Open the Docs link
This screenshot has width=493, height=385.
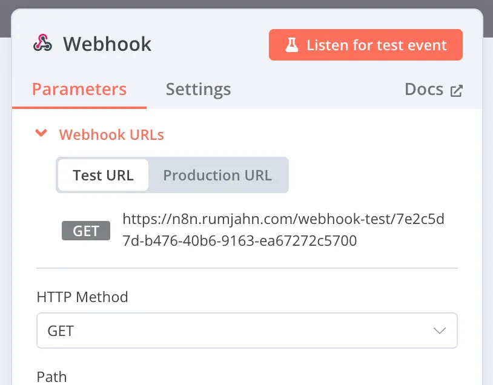pyautogui.click(x=424, y=90)
